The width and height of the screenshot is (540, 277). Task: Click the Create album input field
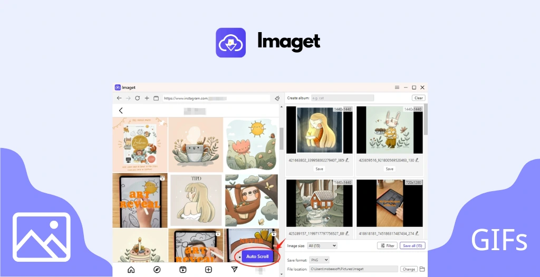pos(342,98)
